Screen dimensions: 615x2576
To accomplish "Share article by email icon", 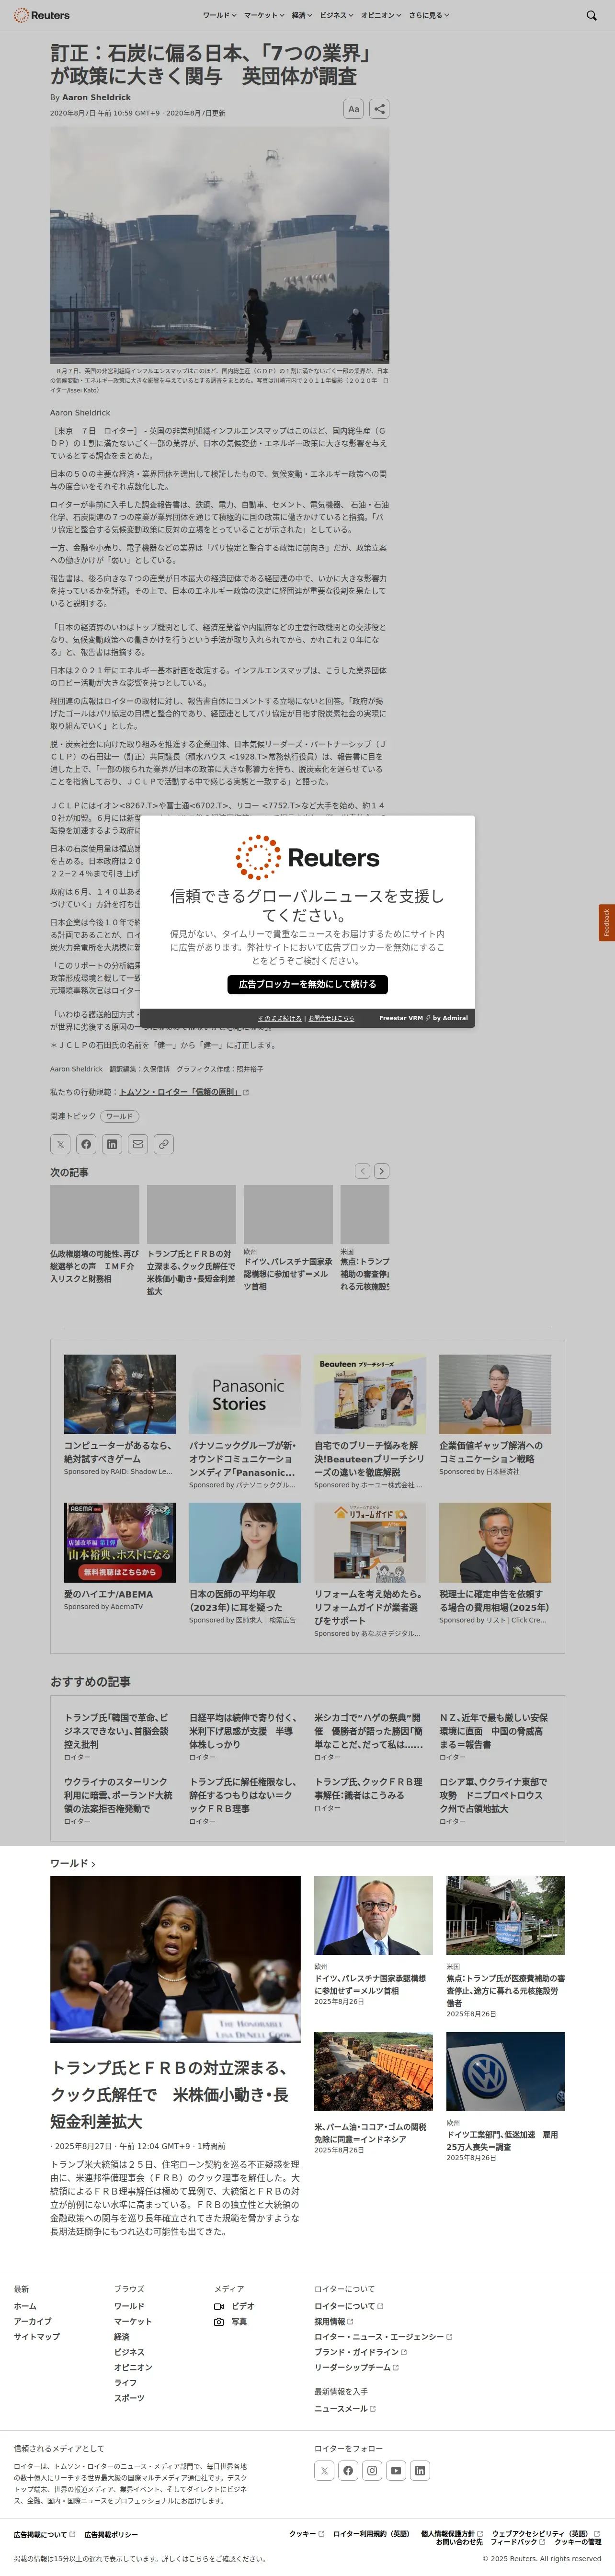I will (138, 1144).
